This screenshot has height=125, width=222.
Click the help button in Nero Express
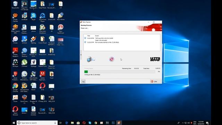coord(83,81)
